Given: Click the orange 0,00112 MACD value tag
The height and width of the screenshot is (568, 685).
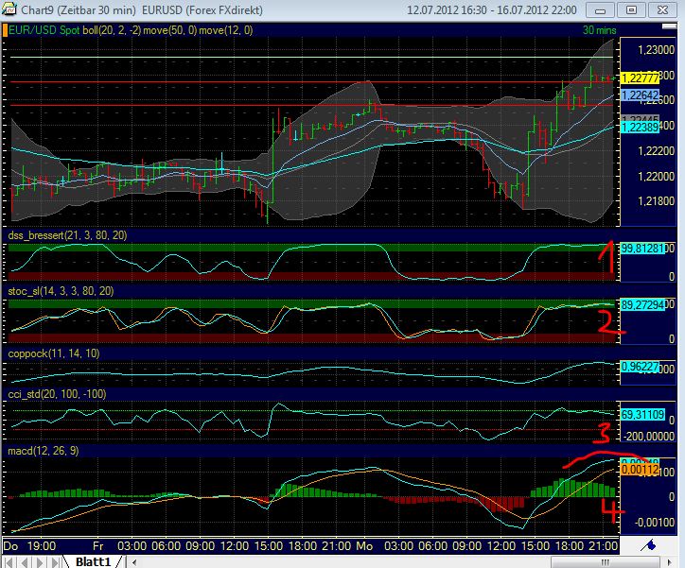Looking at the screenshot, I should [x=640, y=470].
